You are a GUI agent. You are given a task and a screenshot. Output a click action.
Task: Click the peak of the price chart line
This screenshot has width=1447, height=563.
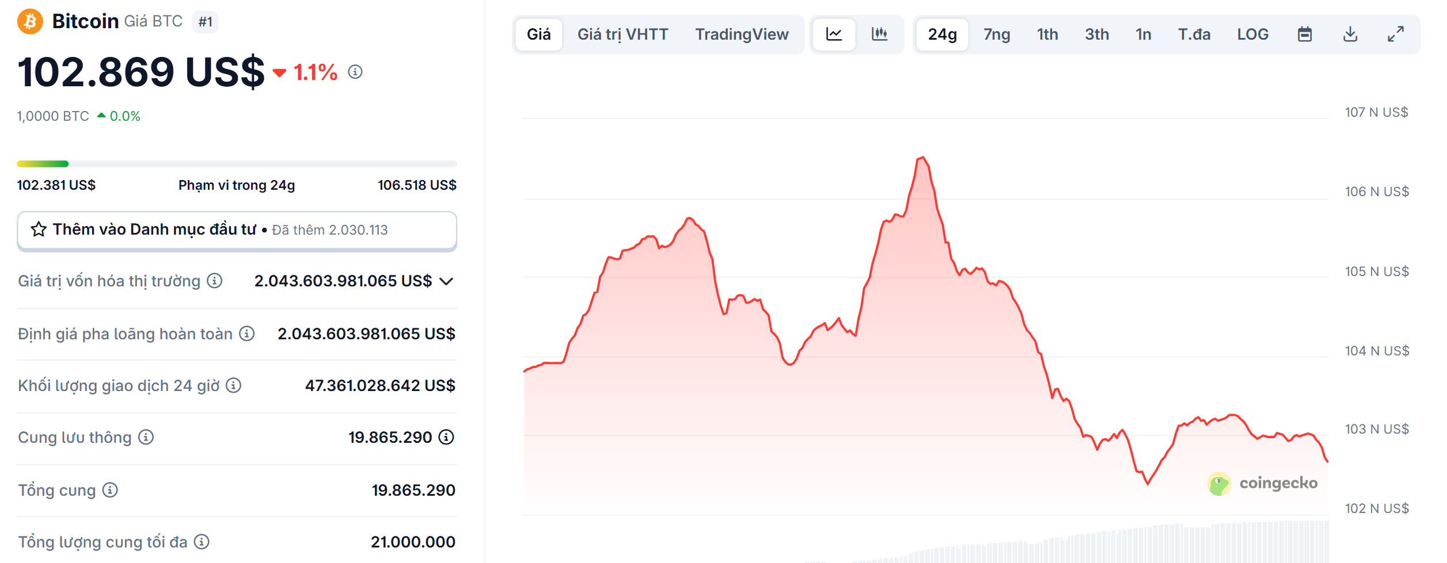(x=922, y=157)
